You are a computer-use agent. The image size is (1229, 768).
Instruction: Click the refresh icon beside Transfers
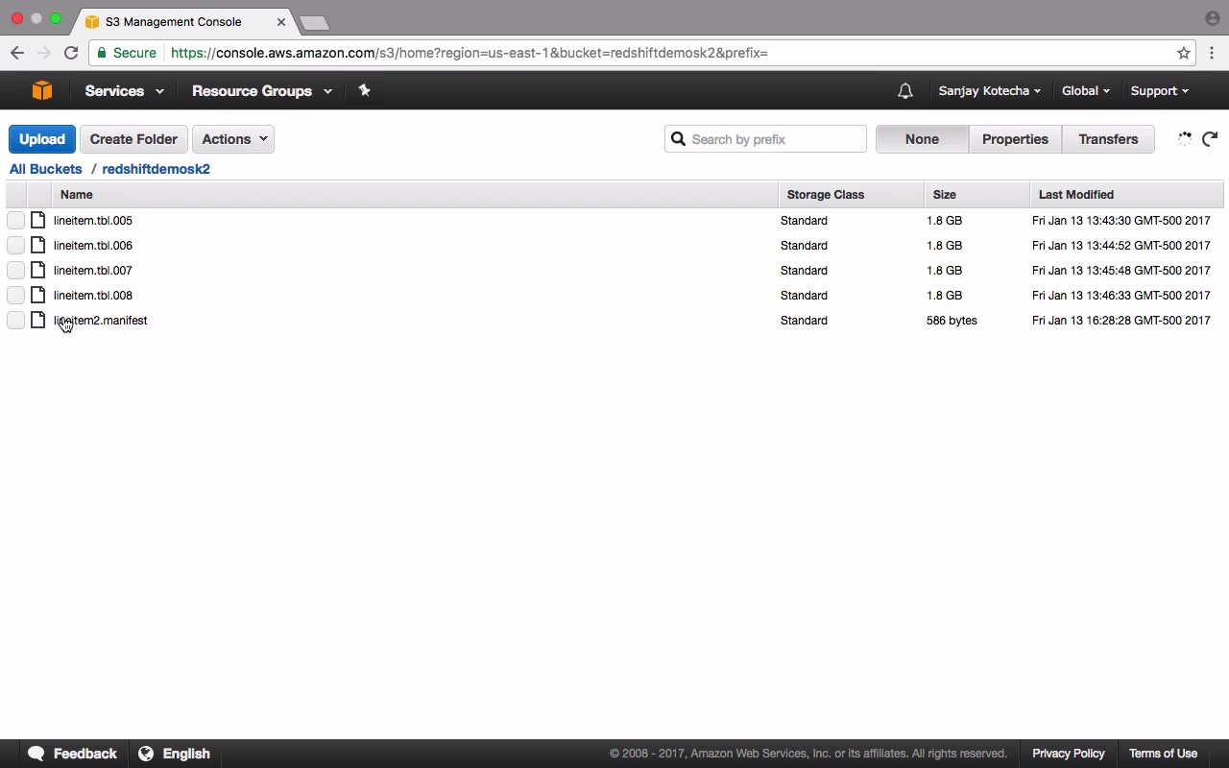[1210, 139]
